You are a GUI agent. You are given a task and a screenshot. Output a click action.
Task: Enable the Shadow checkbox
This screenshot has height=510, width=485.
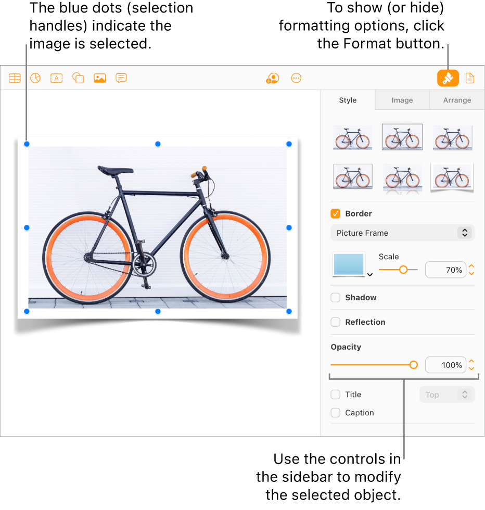335,298
